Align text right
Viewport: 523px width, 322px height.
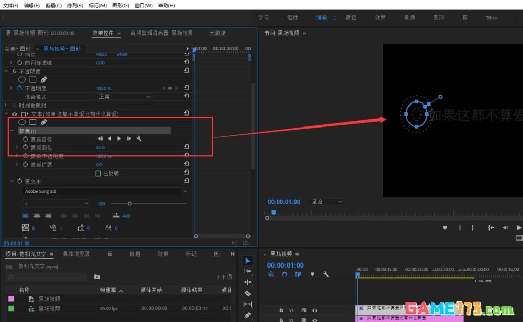pyautogui.click(x=48, y=216)
